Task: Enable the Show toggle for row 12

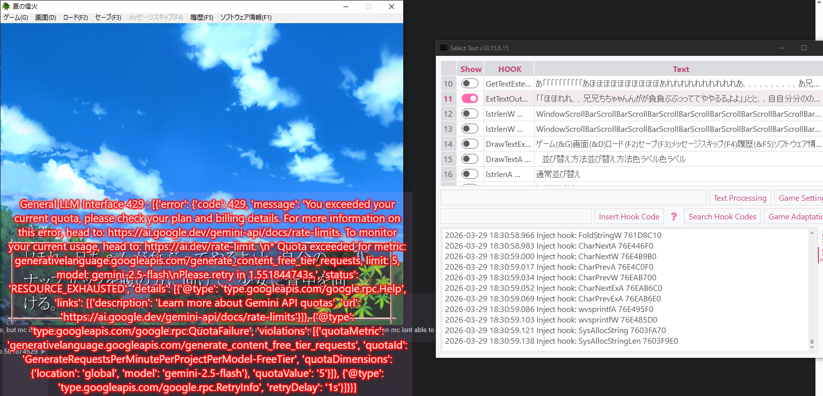Action: pyautogui.click(x=470, y=114)
